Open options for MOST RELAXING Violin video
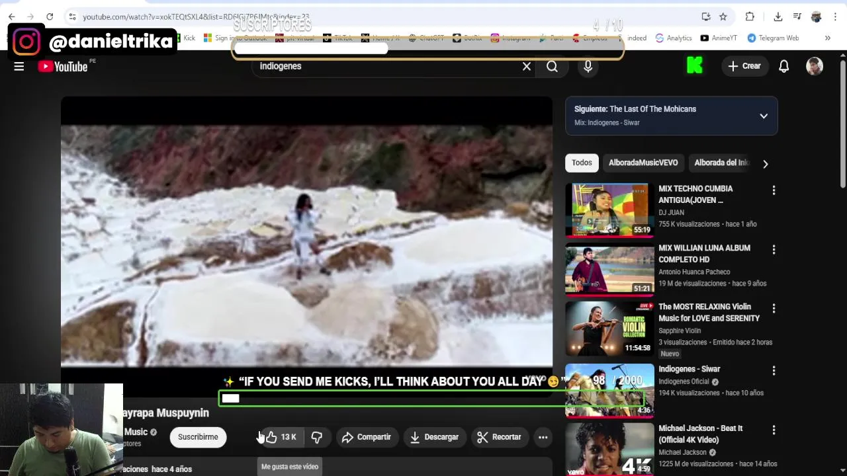The height and width of the screenshot is (476, 847). coord(774,309)
